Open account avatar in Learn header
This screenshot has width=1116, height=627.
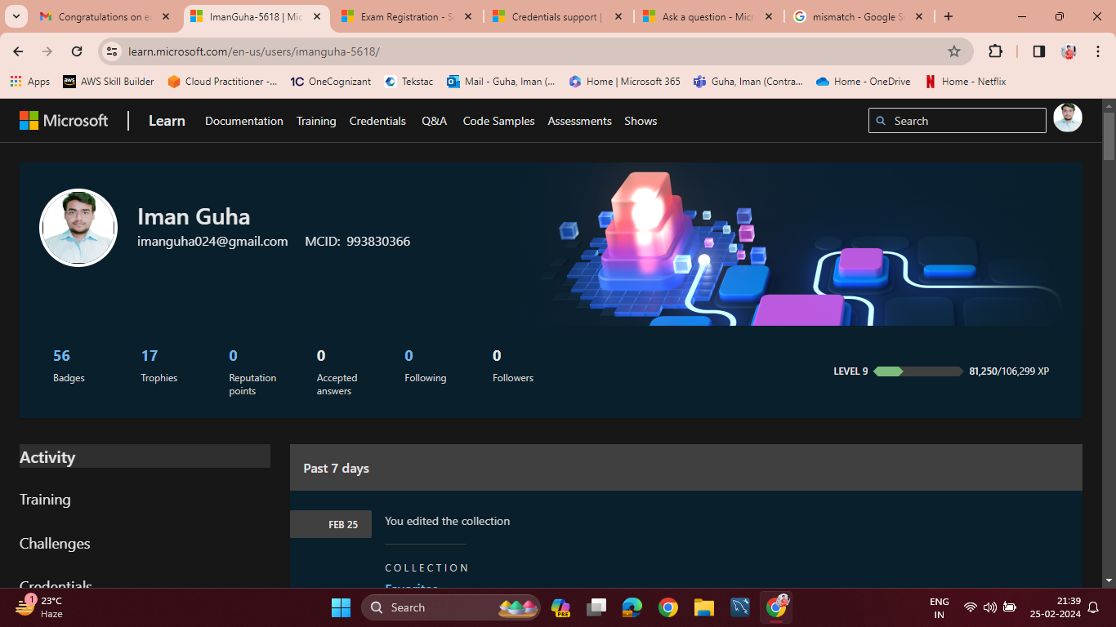[x=1067, y=118]
